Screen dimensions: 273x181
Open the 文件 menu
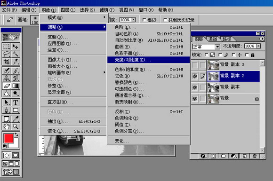point(9,10)
